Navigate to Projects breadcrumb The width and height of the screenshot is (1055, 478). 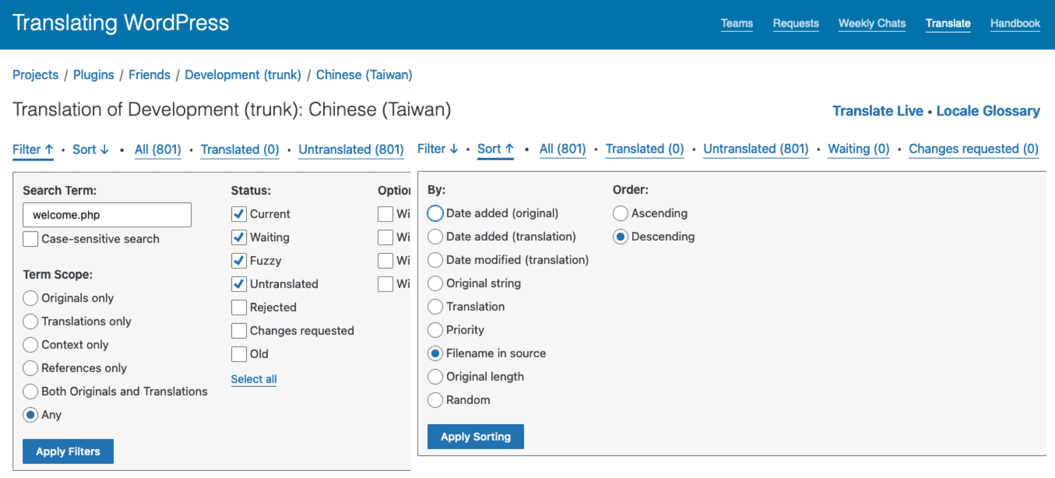click(36, 75)
